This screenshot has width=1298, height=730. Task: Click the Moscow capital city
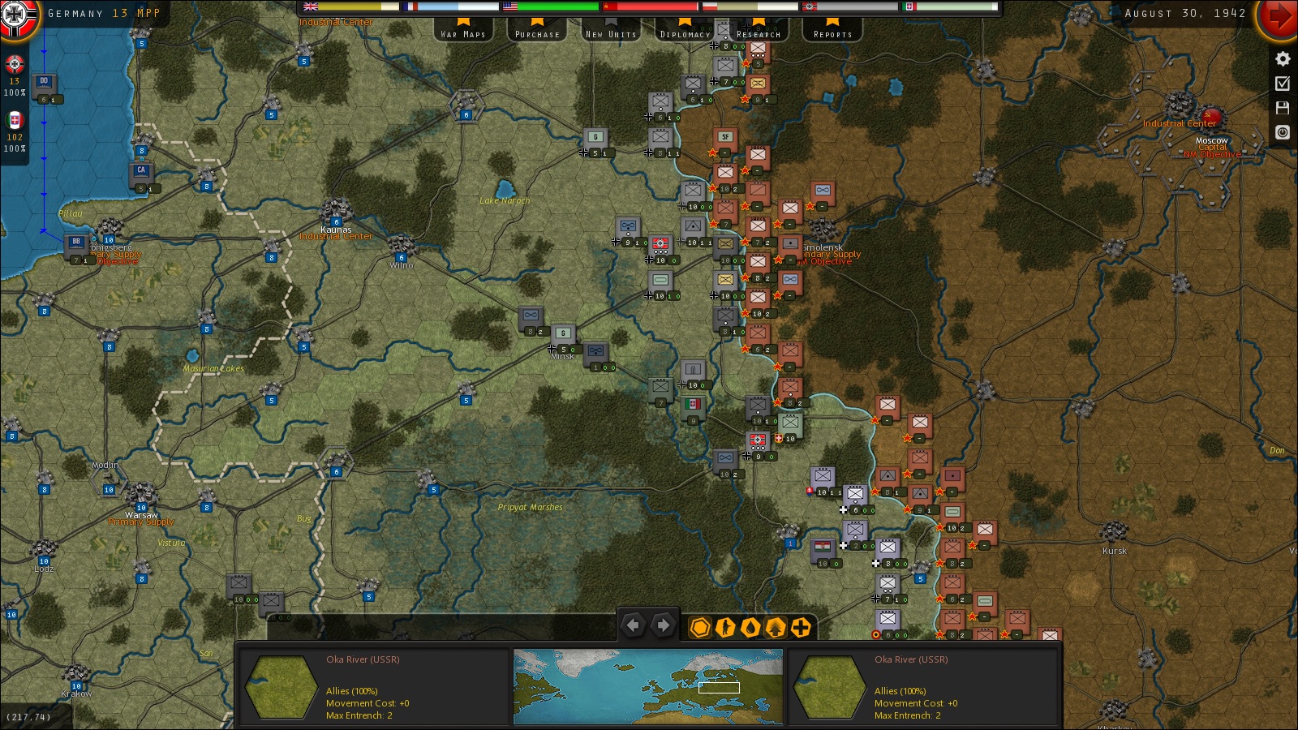coord(1211,120)
